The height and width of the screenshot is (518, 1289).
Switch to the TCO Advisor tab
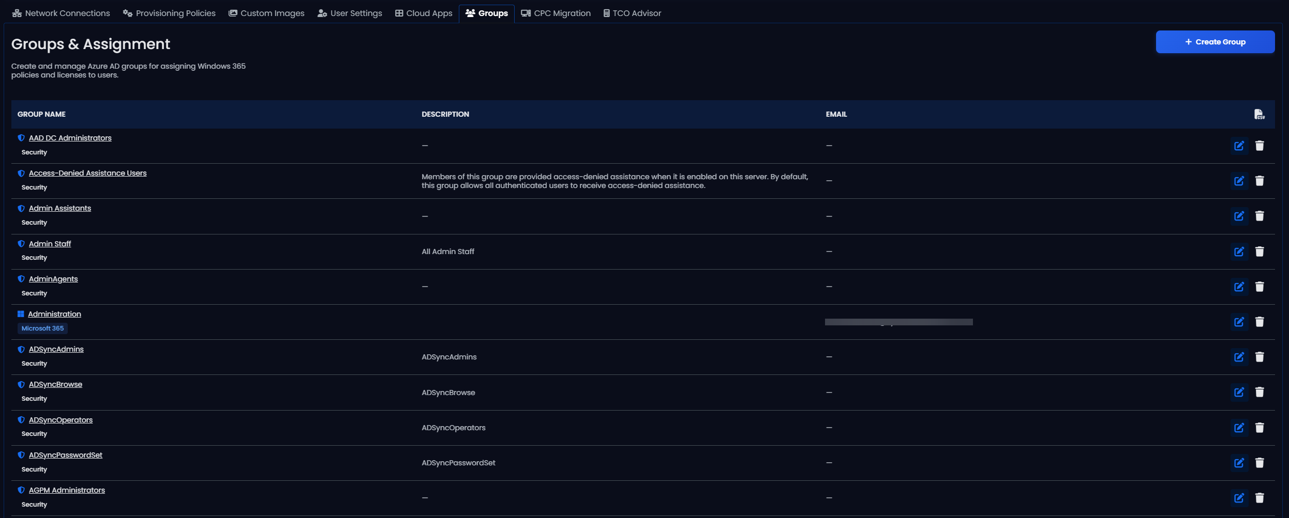(632, 13)
